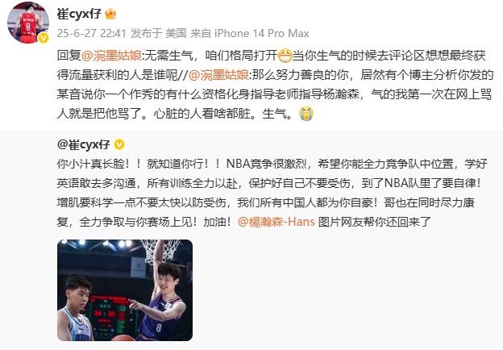Open first @浣墨姑娘 mention after 回复

coord(111,56)
